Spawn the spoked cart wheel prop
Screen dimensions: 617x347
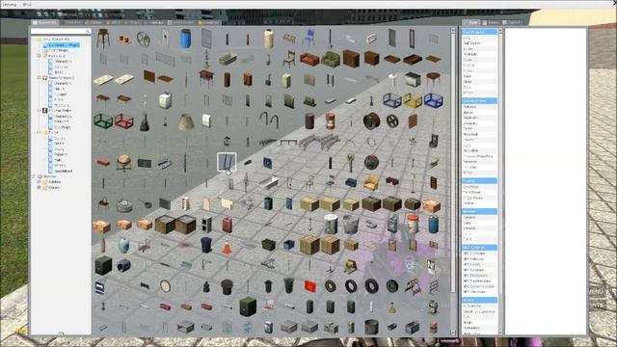(144, 39)
